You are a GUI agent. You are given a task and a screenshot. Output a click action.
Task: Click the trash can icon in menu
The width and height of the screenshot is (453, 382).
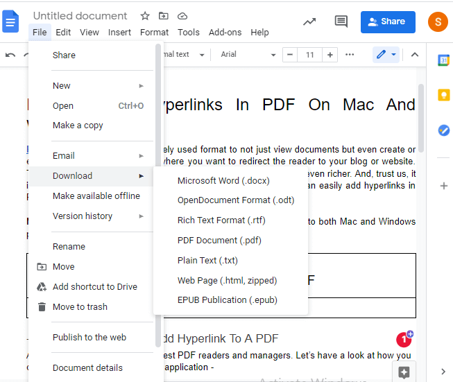point(42,307)
